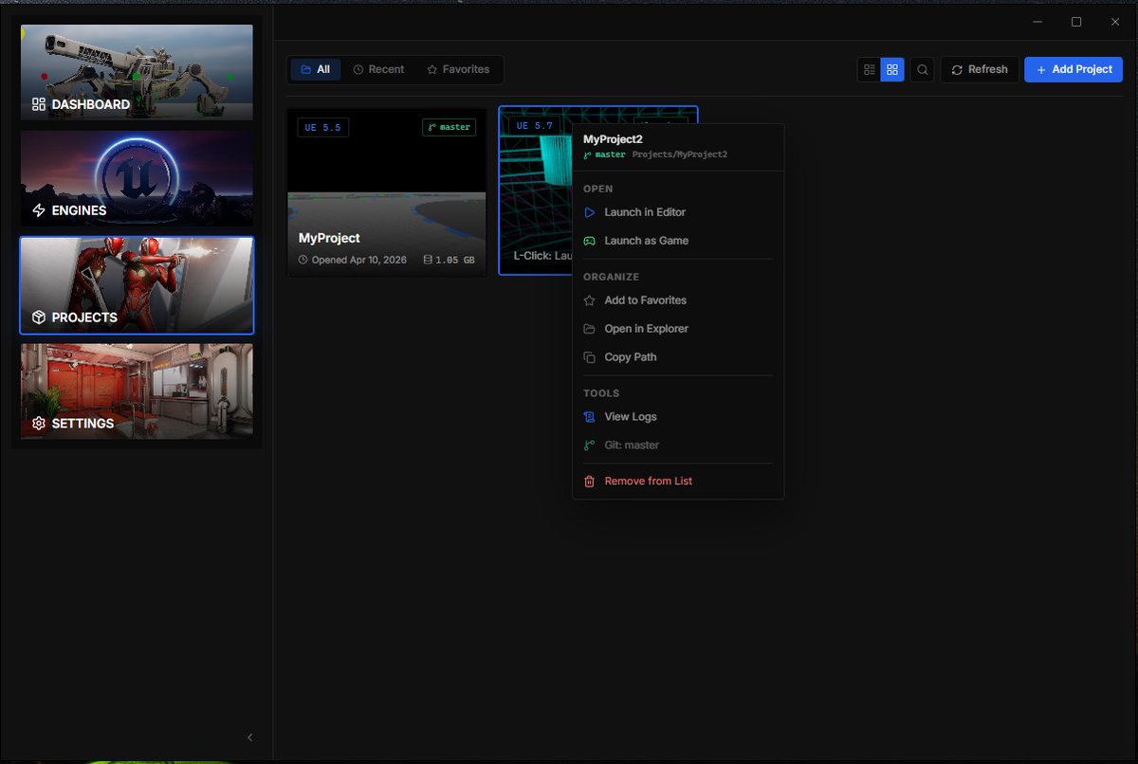
Task: Open the Engines section
Action: pos(137,178)
